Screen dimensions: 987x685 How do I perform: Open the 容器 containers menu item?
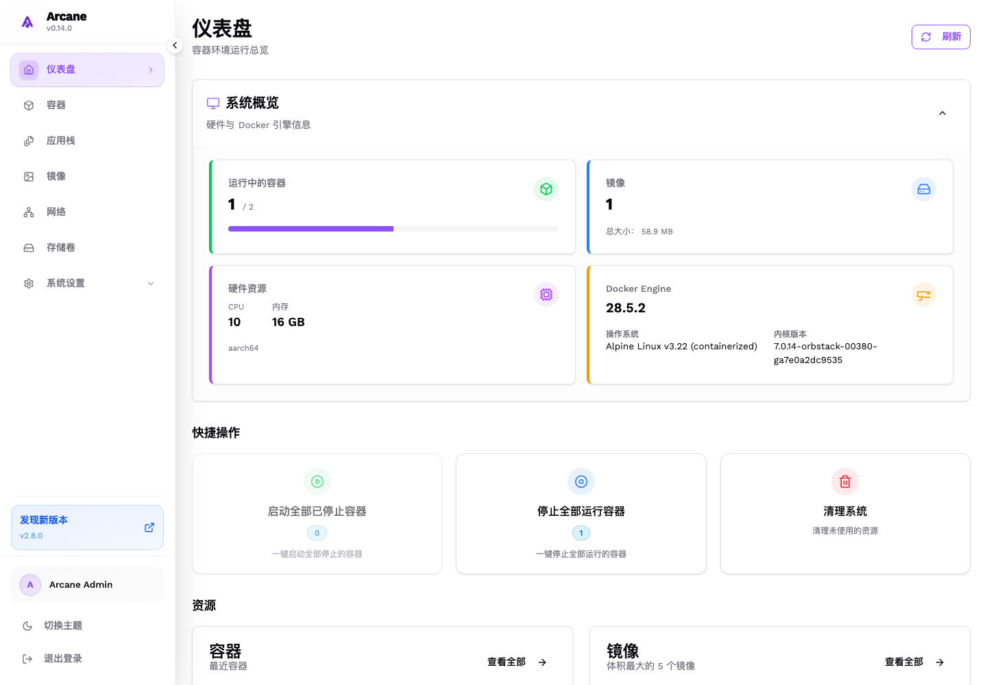(x=87, y=105)
